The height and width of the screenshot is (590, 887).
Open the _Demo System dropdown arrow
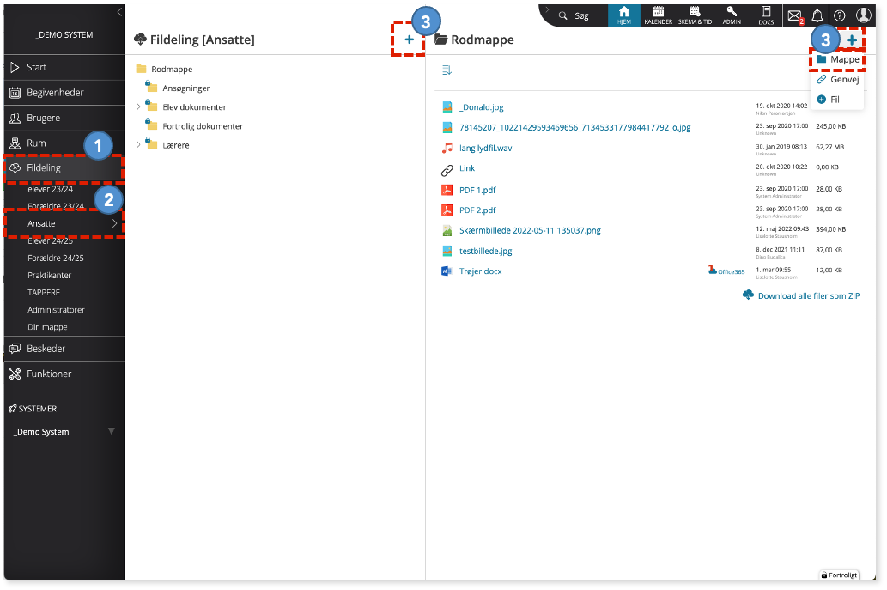112,431
